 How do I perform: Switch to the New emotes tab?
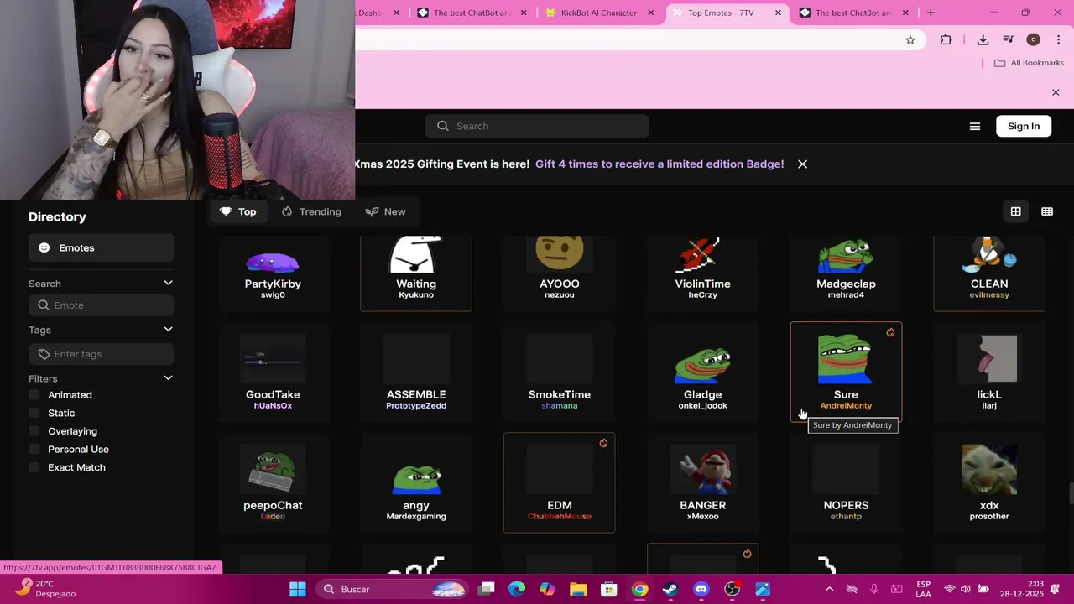click(x=386, y=211)
